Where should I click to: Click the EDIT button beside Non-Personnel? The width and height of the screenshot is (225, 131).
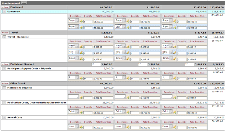[x=24, y=3]
